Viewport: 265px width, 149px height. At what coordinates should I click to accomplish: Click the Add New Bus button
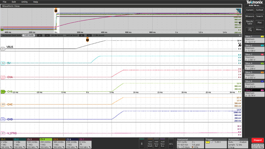point(163,143)
